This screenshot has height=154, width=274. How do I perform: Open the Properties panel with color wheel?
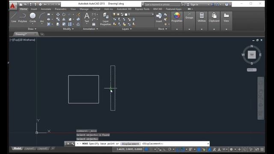(x=177, y=18)
